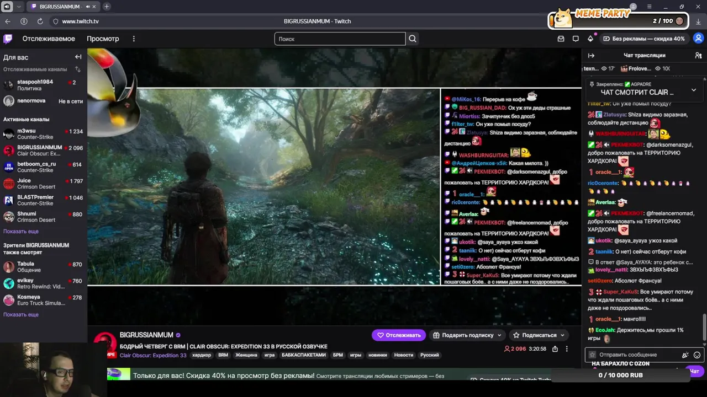Open browser downloads arrow
This screenshot has width=707, height=397.
point(698,21)
